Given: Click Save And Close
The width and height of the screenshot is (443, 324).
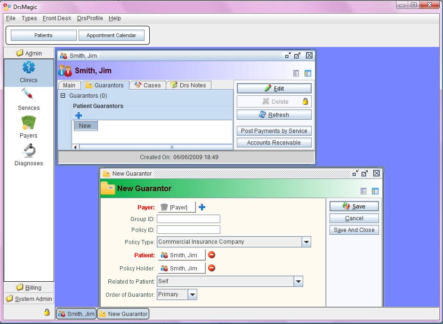Looking at the screenshot, I should [354, 230].
